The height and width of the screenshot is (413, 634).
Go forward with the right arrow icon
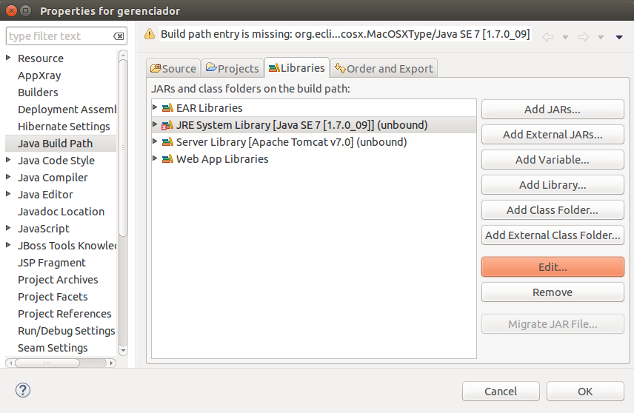click(x=584, y=37)
